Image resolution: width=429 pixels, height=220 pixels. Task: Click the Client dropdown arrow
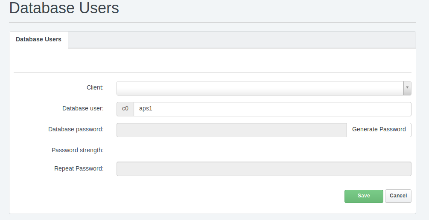coord(407,88)
